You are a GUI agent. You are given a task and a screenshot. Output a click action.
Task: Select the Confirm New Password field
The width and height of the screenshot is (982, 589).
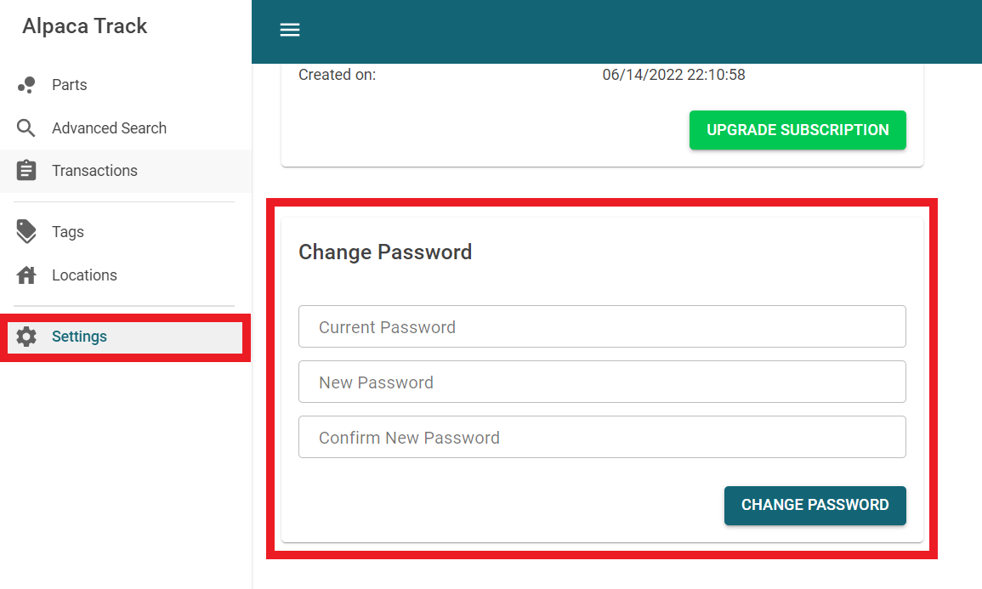coord(602,438)
